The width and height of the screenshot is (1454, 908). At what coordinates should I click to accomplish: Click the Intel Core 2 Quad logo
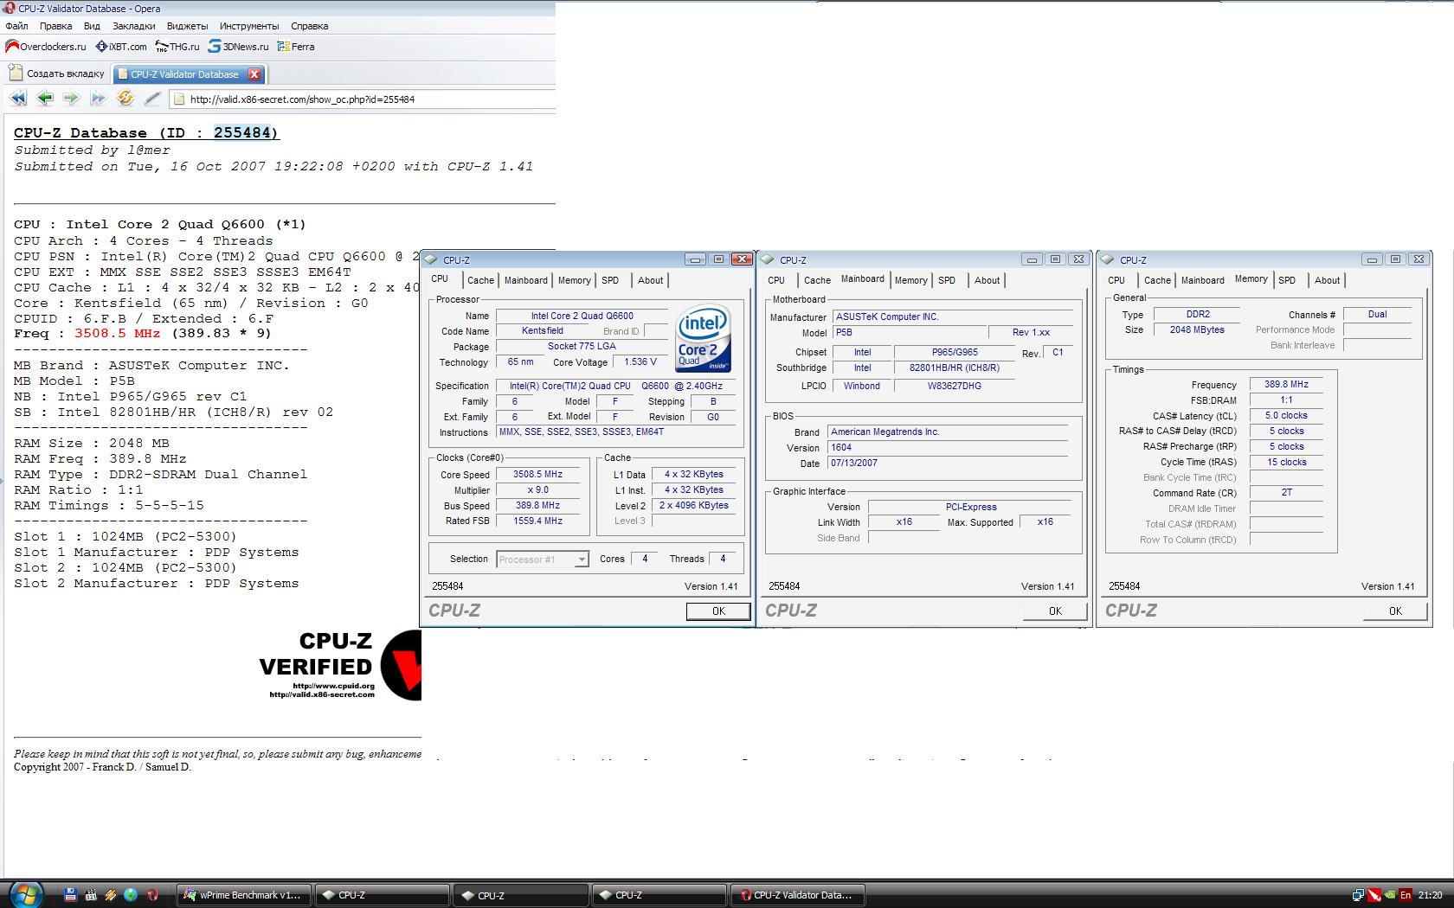704,338
